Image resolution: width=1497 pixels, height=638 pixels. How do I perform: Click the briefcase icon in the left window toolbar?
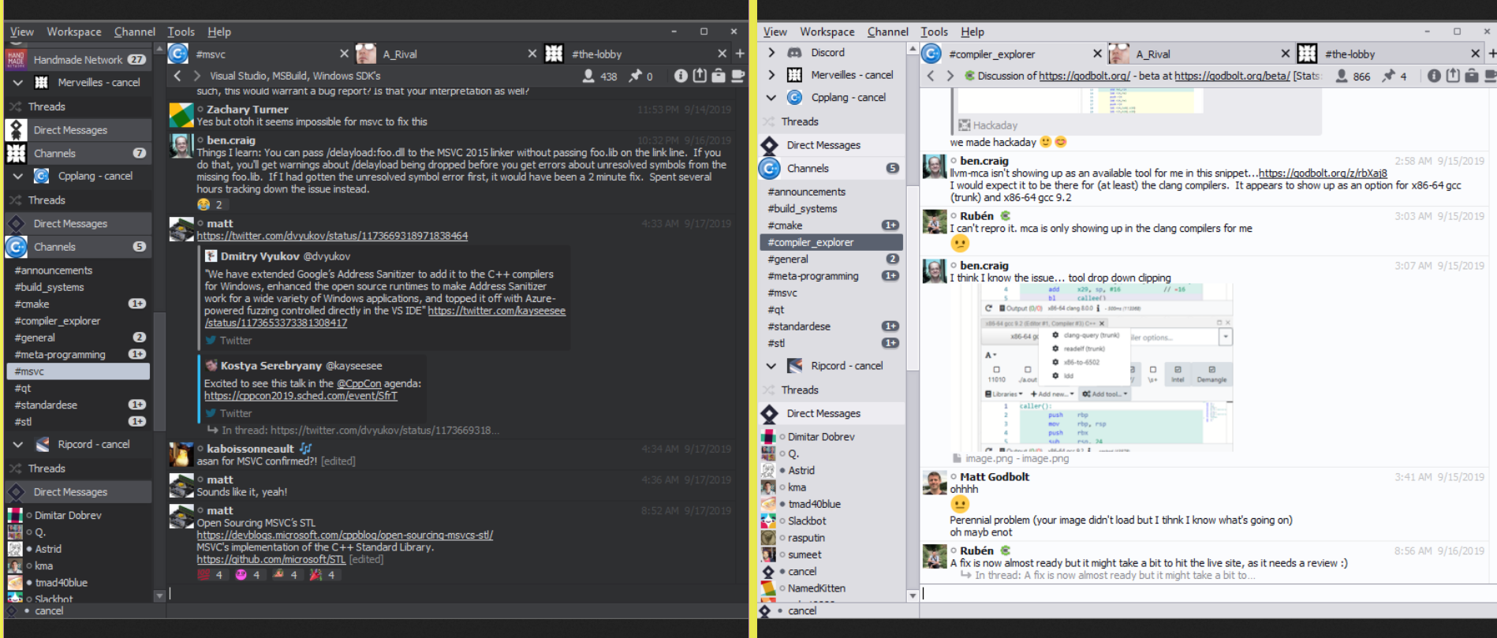coord(719,76)
